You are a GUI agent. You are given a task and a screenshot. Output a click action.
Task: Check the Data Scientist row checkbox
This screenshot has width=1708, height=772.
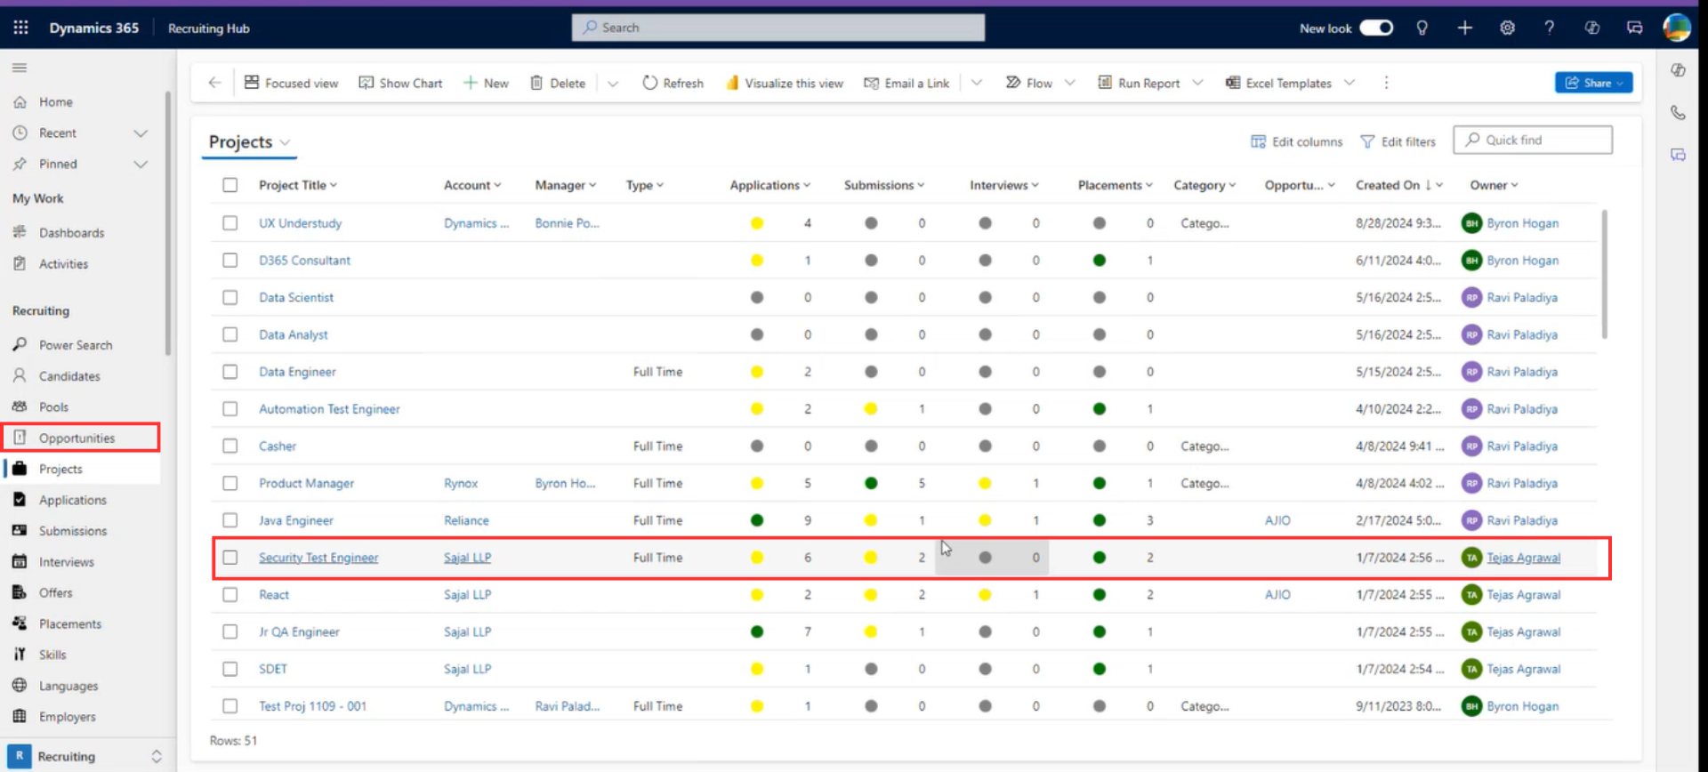230,298
